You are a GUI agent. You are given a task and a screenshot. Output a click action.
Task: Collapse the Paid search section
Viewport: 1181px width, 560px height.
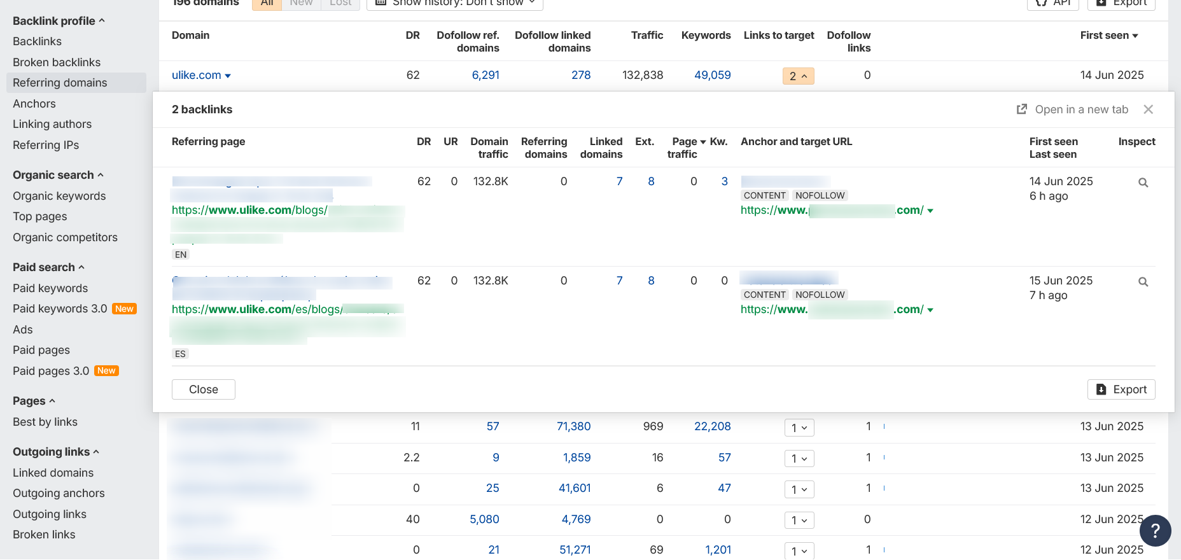pos(48,267)
